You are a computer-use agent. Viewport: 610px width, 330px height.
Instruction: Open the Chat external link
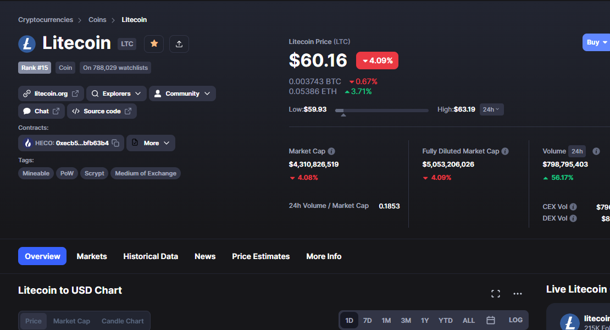coord(41,111)
